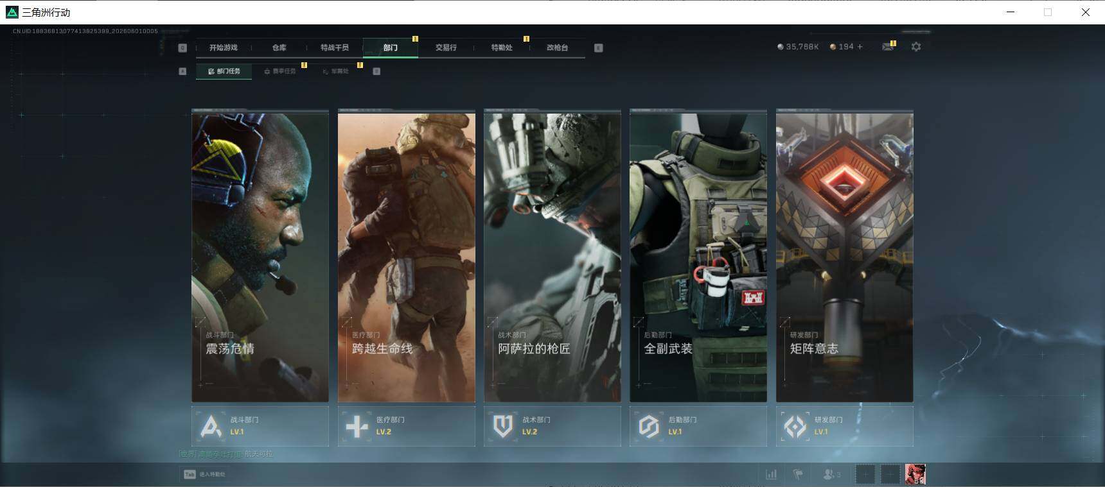Open the mail inbox envelope icon

[x=888, y=46]
